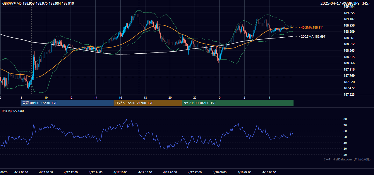This screenshot has width=374, height=175.
Task: Click RSI axis level 80
Action: pyautogui.click(x=345, y=119)
